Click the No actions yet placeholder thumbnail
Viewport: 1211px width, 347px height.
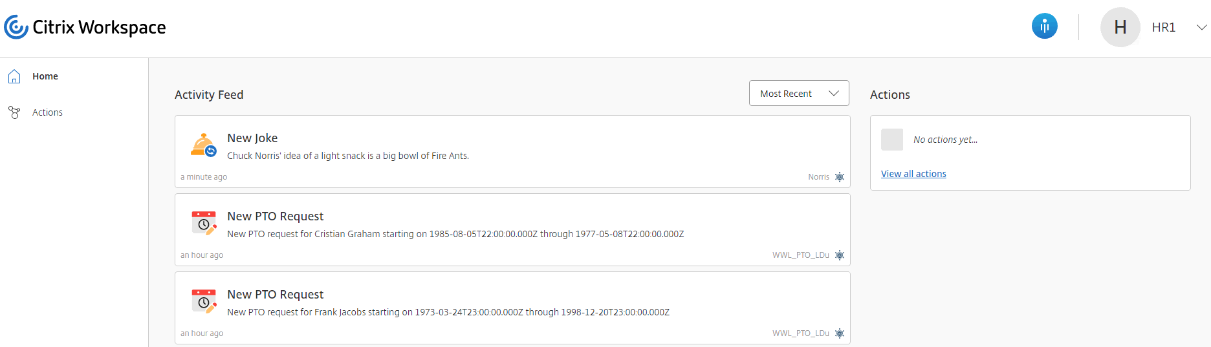(x=892, y=140)
